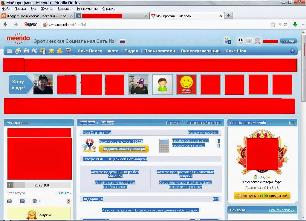Click the friend notifications icon with badge 1

tap(228, 41)
